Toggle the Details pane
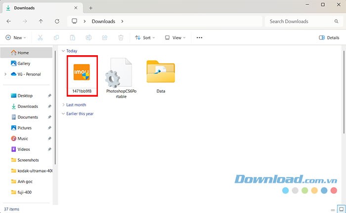 (329, 37)
